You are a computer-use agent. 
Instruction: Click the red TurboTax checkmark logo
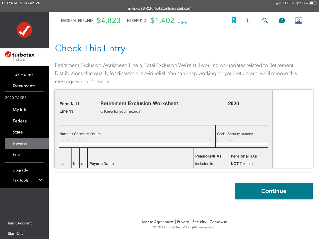[24, 30]
